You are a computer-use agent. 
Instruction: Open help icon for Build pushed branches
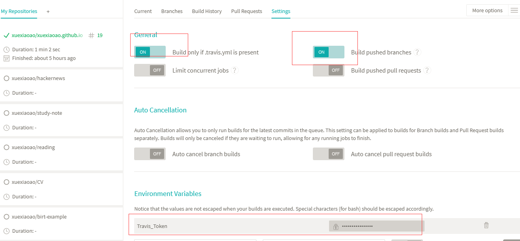tap(417, 52)
